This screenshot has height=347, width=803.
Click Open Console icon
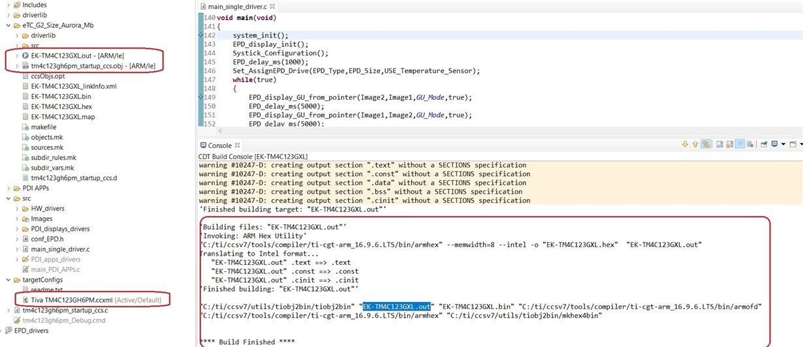(x=793, y=144)
